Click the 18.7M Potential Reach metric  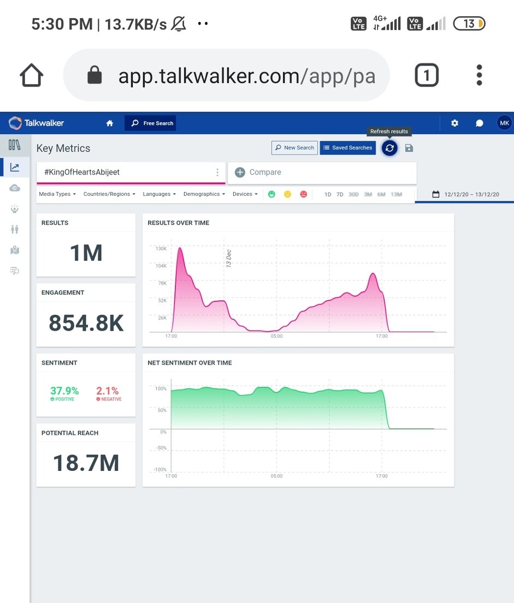pos(86,463)
